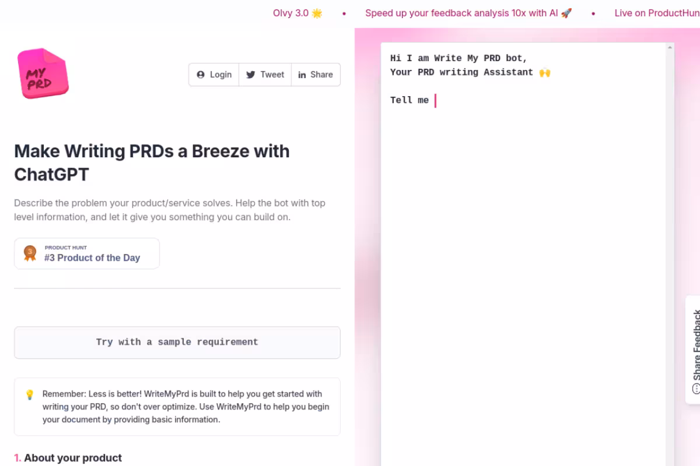Click 'Hi I am Write My PRD bot,' text
Image resolution: width=700 pixels, height=466 pixels.
[x=459, y=58]
